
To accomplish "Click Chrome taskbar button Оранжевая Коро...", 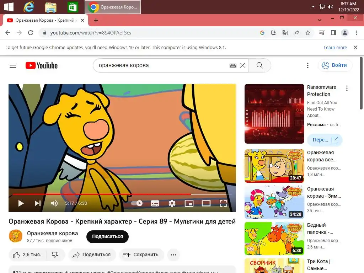I will [113, 7].
